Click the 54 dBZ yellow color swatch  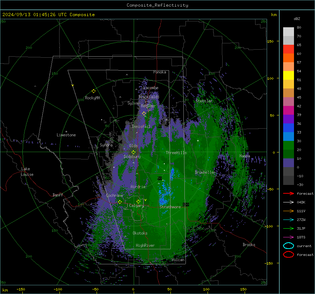tap(288, 76)
